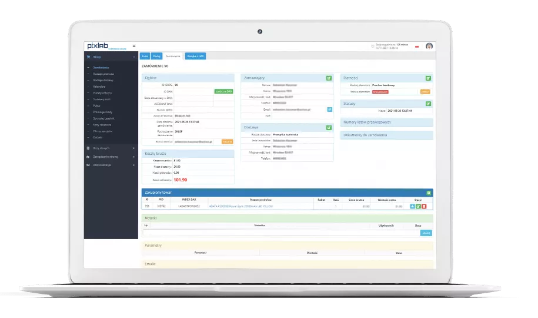Edit the Zamawiający section
The width and height of the screenshot is (538, 318).
pyautogui.click(x=329, y=78)
